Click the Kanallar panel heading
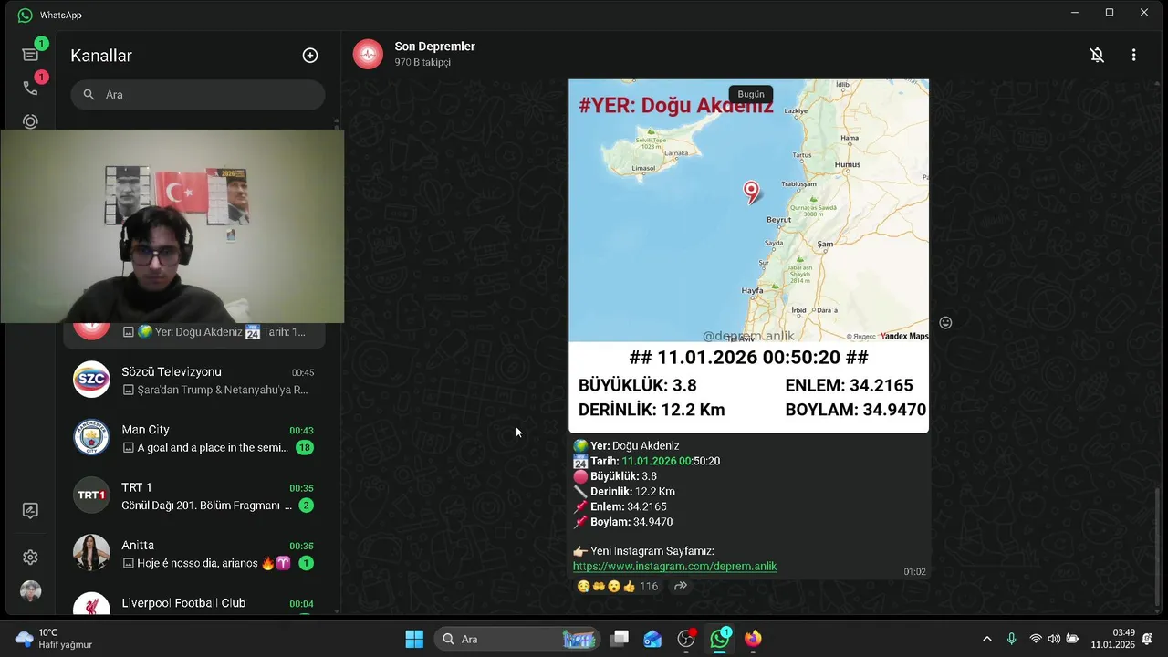Image resolution: width=1168 pixels, height=657 pixels. tap(101, 56)
